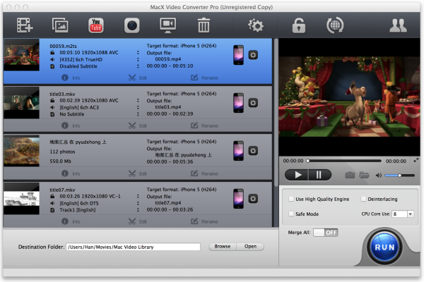Open subtitle selector for title03.mkv
This screenshot has height=282, width=424.
[x=138, y=114]
